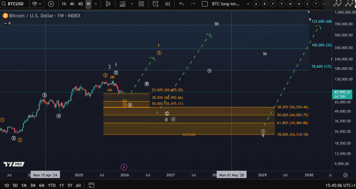Click the go to date calendar icon
The image size is (356, 189).
coord(91,185)
